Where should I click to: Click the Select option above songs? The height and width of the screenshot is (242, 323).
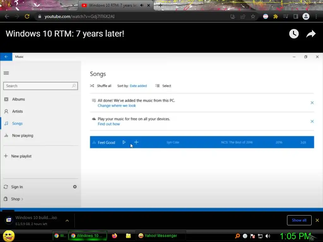coord(163,86)
